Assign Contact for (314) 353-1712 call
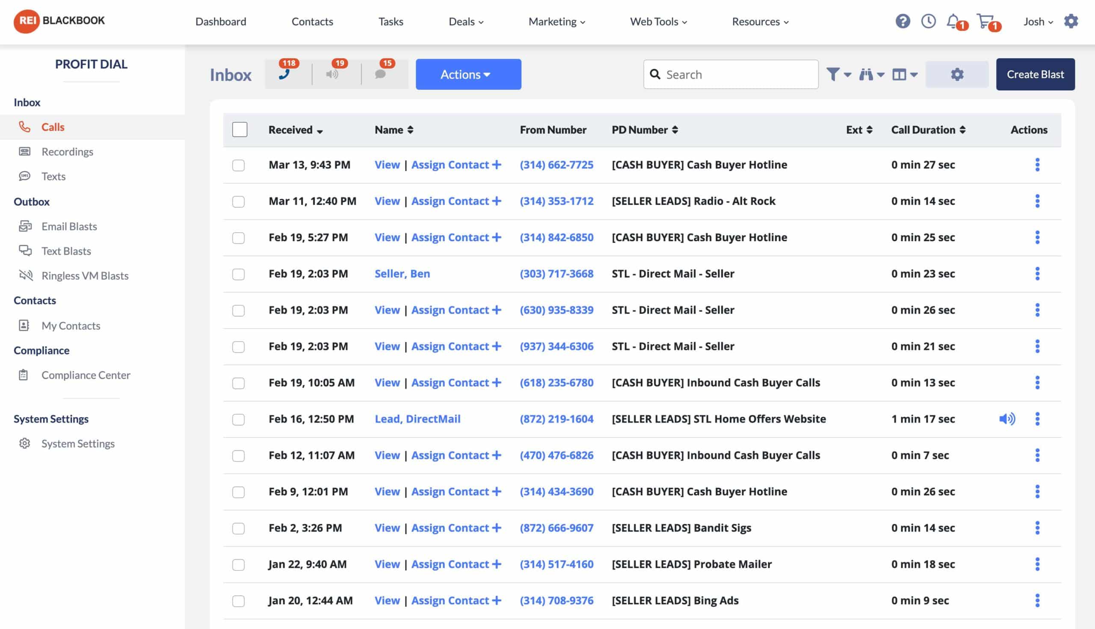Screen dimensions: 1095x629 pyautogui.click(x=456, y=201)
